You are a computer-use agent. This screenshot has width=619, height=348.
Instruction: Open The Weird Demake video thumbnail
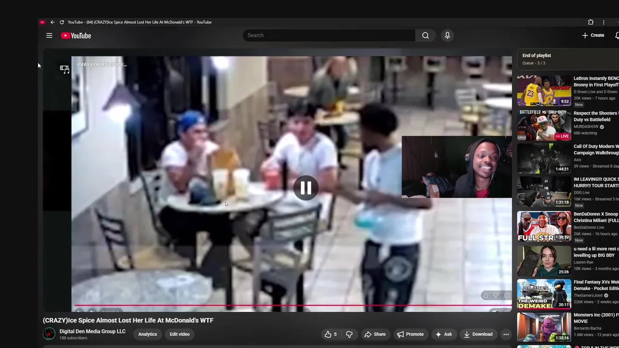coord(544,294)
